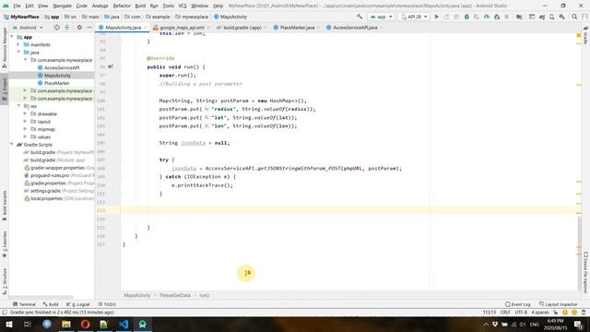Screen dimensions: 590x332
Task: Switch to the AccessServiceAPI.java tab
Action: coord(354,28)
